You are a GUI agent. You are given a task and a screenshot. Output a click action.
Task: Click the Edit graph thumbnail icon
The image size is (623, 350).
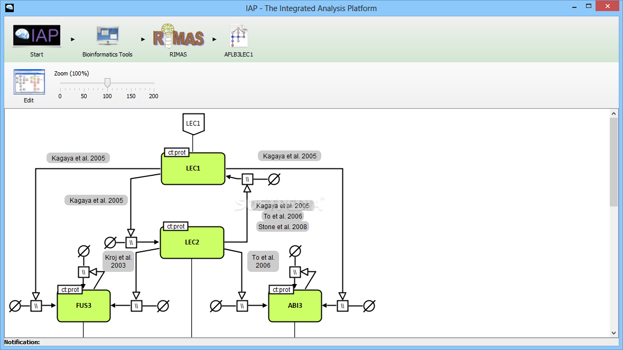pyautogui.click(x=29, y=82)
